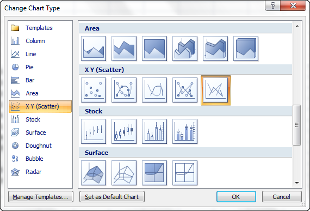
Task: Select the 3-D Area chart icon
Action: point(185,49)
